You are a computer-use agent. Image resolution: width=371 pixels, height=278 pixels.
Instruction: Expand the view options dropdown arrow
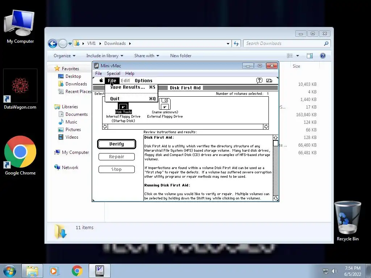coord(298,56)
